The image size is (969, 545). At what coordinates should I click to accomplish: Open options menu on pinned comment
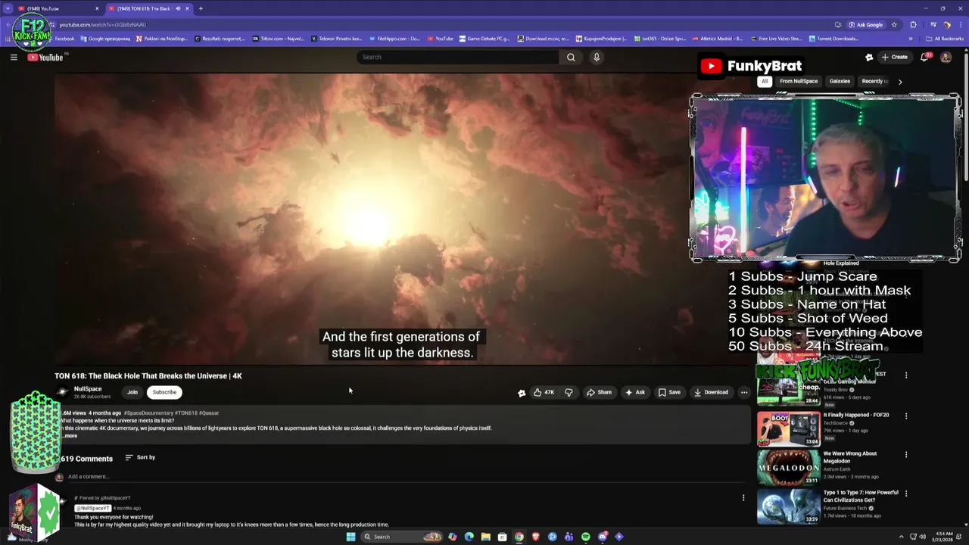[x=743, y=497]
